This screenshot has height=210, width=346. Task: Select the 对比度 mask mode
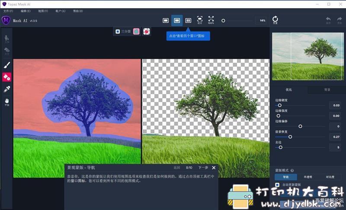click(330, 177)
